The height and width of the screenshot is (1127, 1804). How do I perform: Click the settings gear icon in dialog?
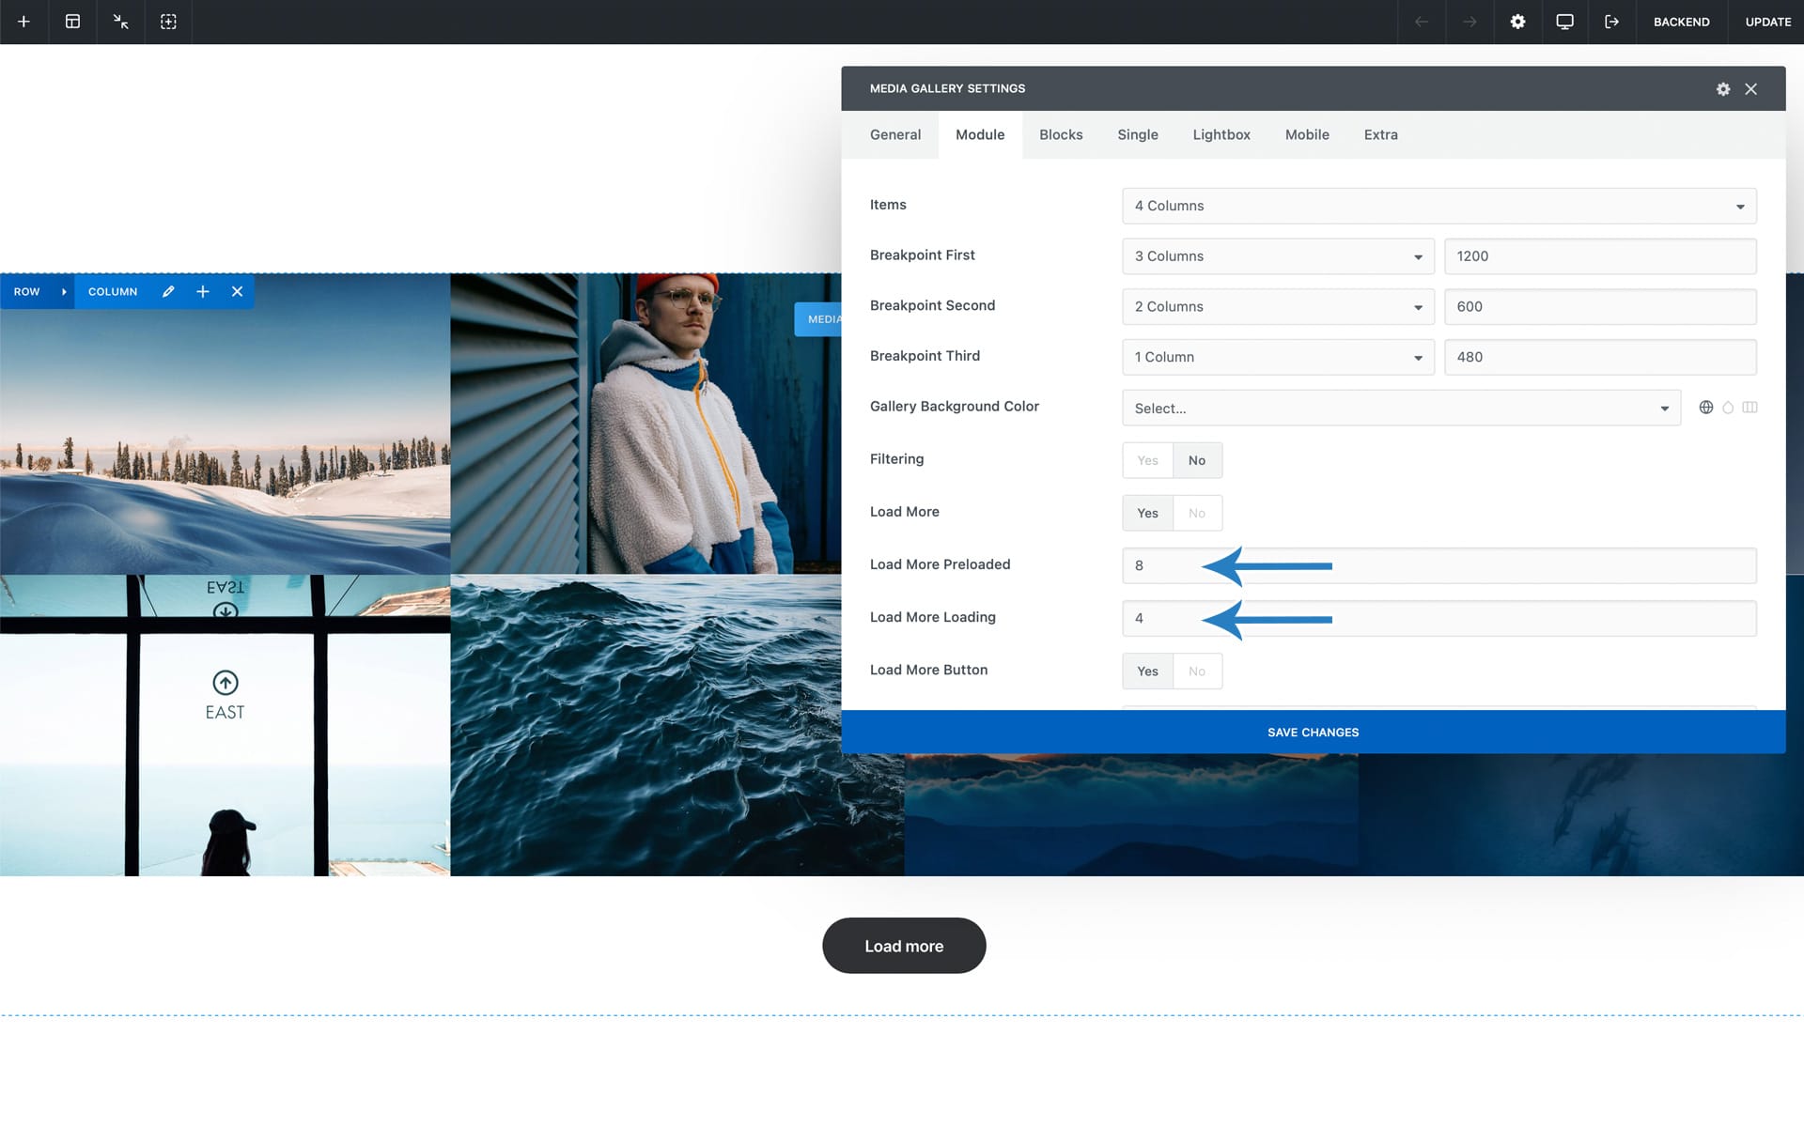click(1722, 88)
